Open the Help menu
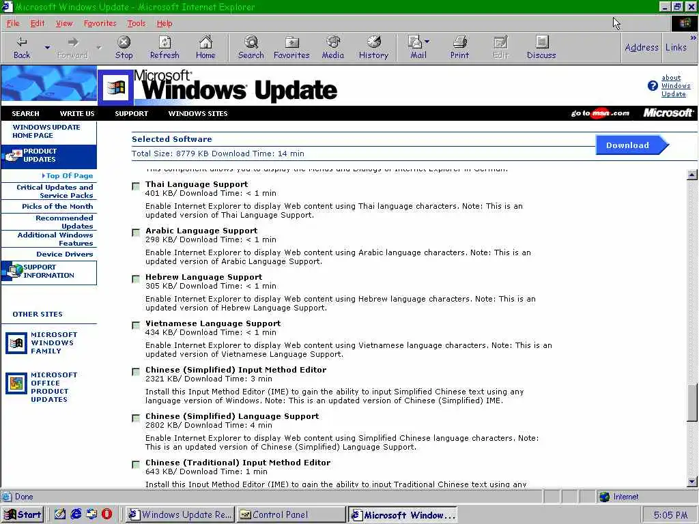The height and width of the screenshot is (524, 699). pos(164,23)
